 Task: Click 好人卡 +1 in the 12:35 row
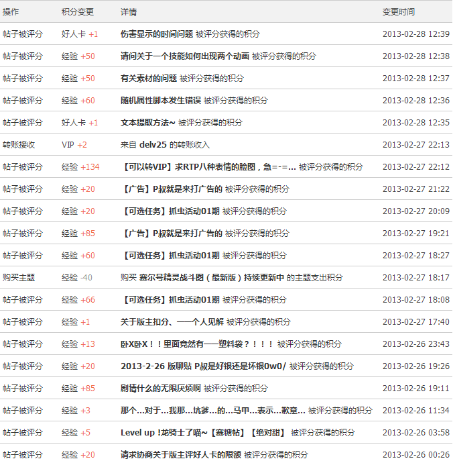(80, 123)
